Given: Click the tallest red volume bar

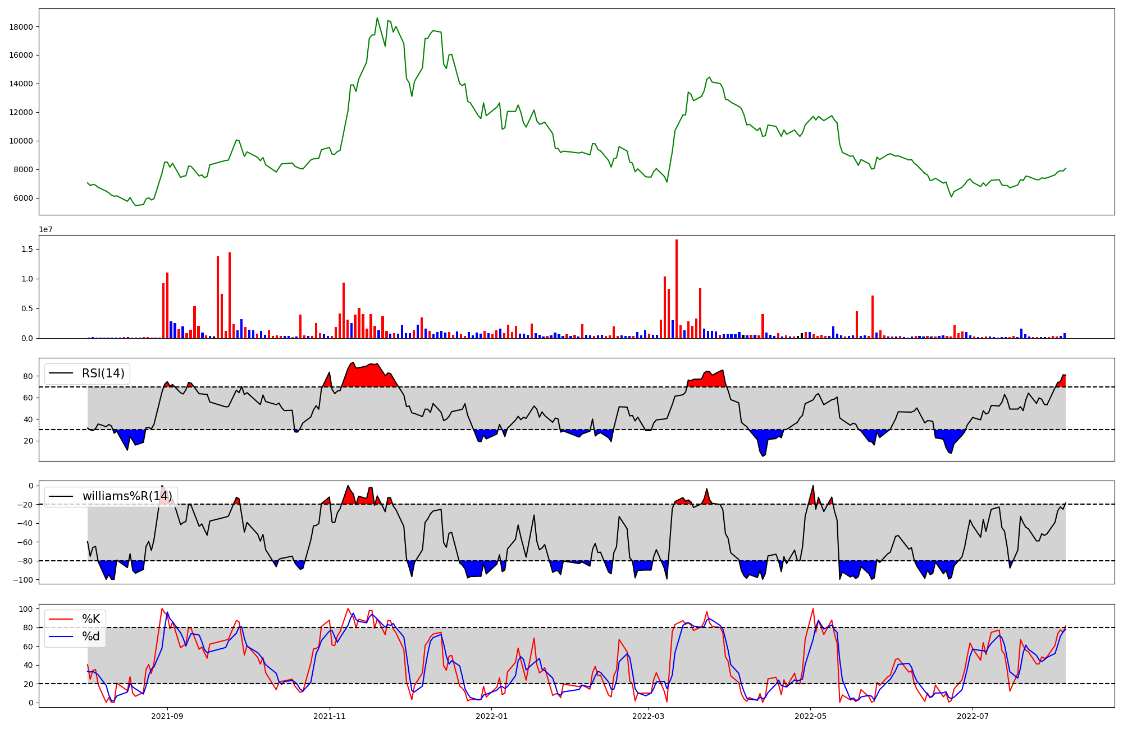Looking at the screenshot, I should [677, 289].
